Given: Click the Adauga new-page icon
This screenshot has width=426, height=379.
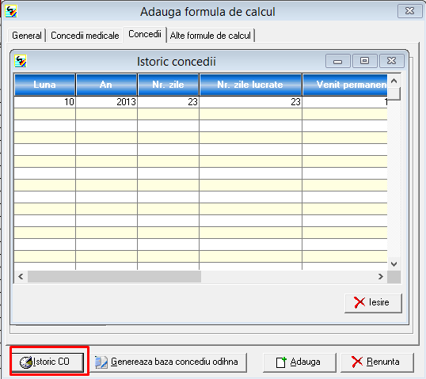Looking at the screenshot, I should coord(281,362).
